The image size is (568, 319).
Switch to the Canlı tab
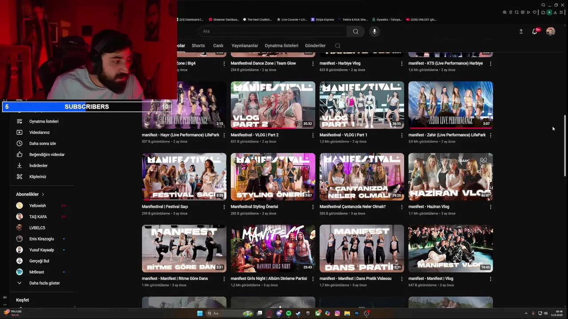(x=218, y=46)
